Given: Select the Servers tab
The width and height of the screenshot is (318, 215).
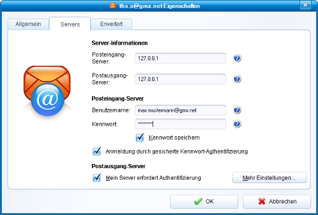Looking at the screenshot, I should pos(70,24).
